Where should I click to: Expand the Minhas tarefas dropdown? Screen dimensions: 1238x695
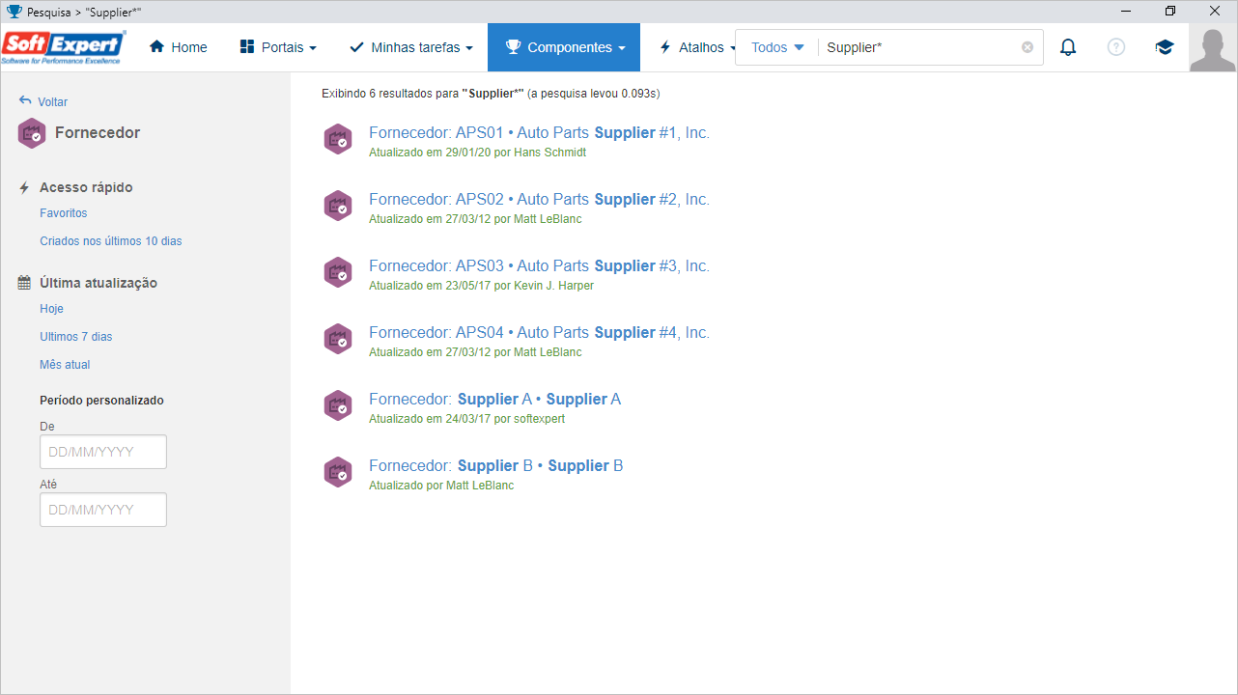(x=411, y=47)
